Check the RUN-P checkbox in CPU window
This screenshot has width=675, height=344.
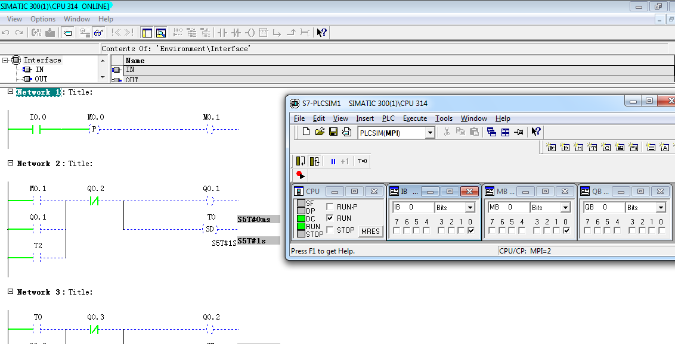[330, 207]
